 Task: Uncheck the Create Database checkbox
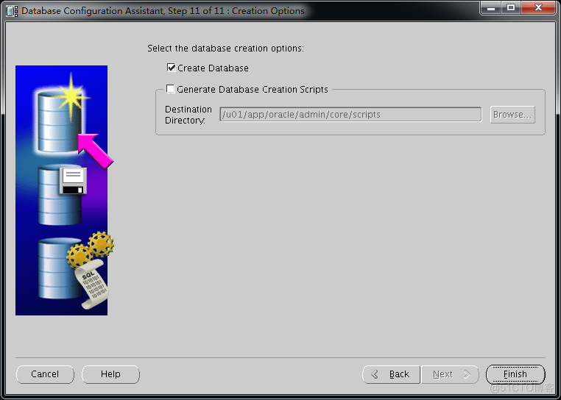pyautogui.click(x=172, y=68)
